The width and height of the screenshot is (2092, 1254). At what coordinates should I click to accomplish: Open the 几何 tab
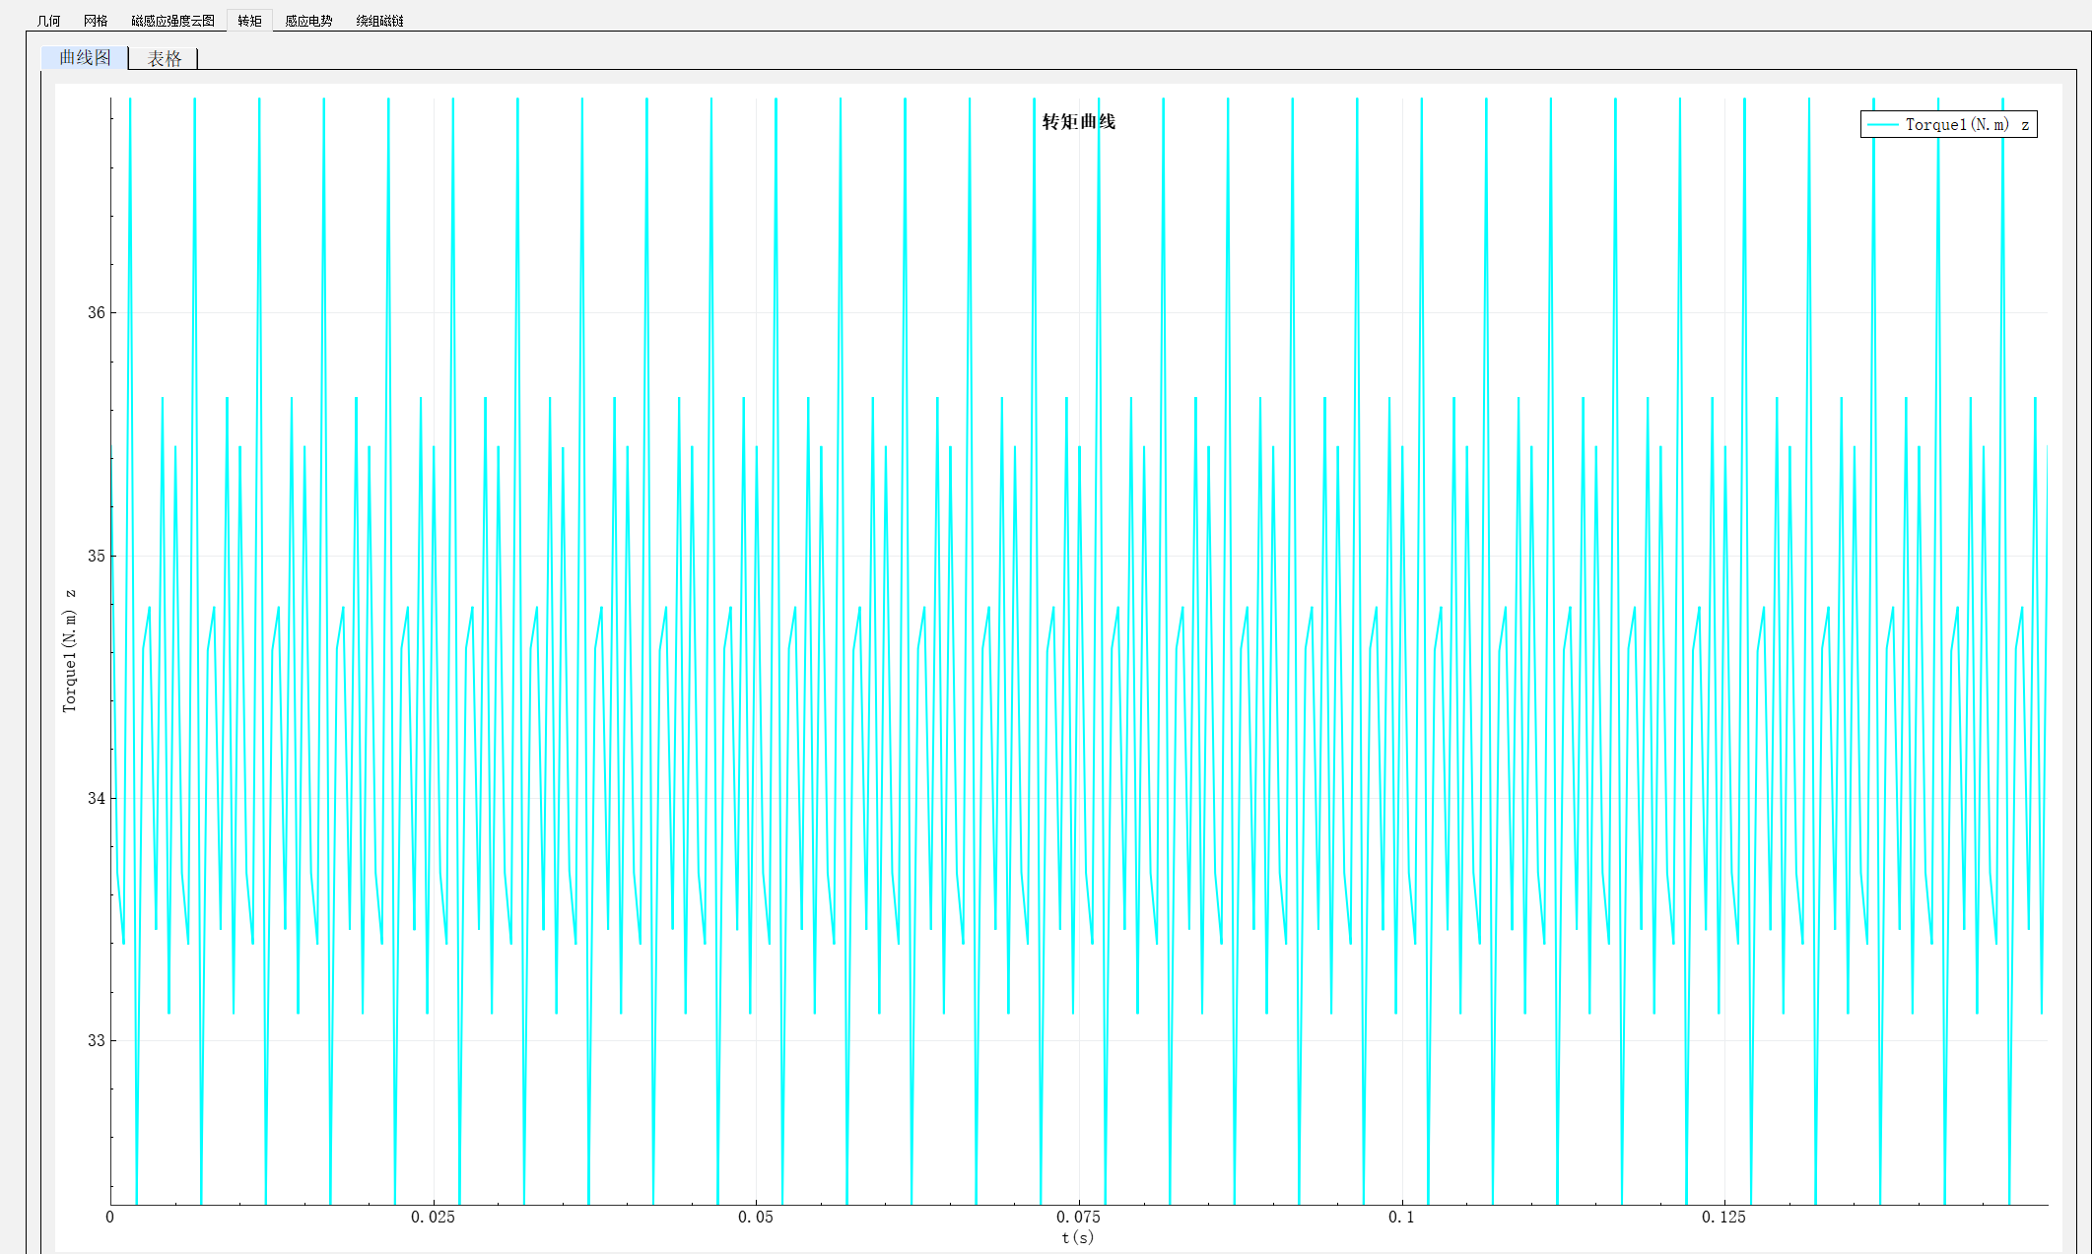(48, 21)
